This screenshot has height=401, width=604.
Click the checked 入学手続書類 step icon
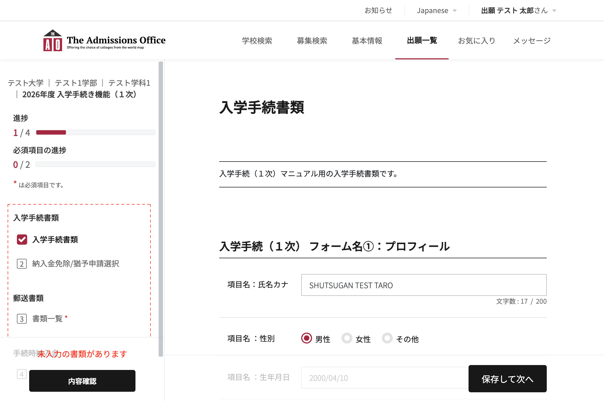[22, 240]
